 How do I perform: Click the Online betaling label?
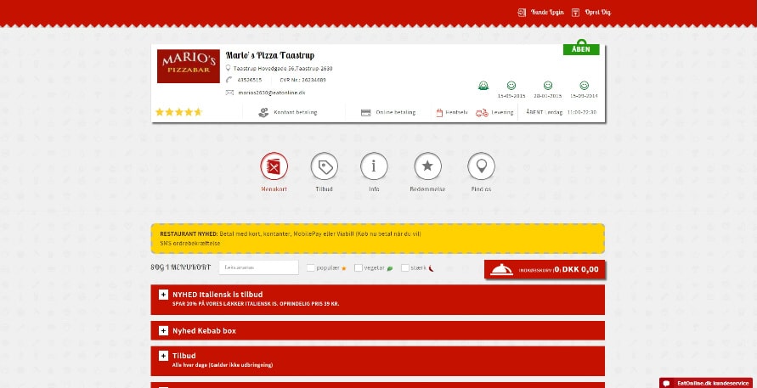(x=395, y=112)
